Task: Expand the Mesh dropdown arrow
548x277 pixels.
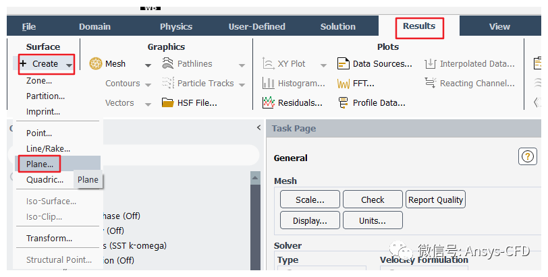Action: (x=148, y=65)
